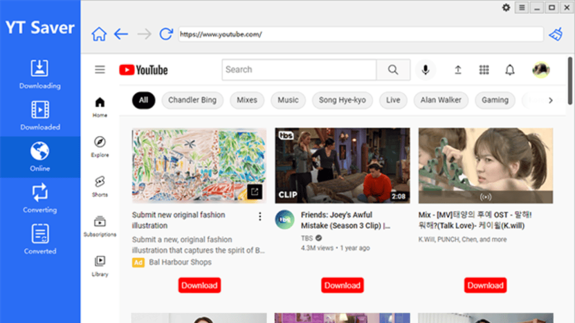Activate YouTube voice search with the microphone
The width and height of the screenshot is (575, 323).
(425, 70)
